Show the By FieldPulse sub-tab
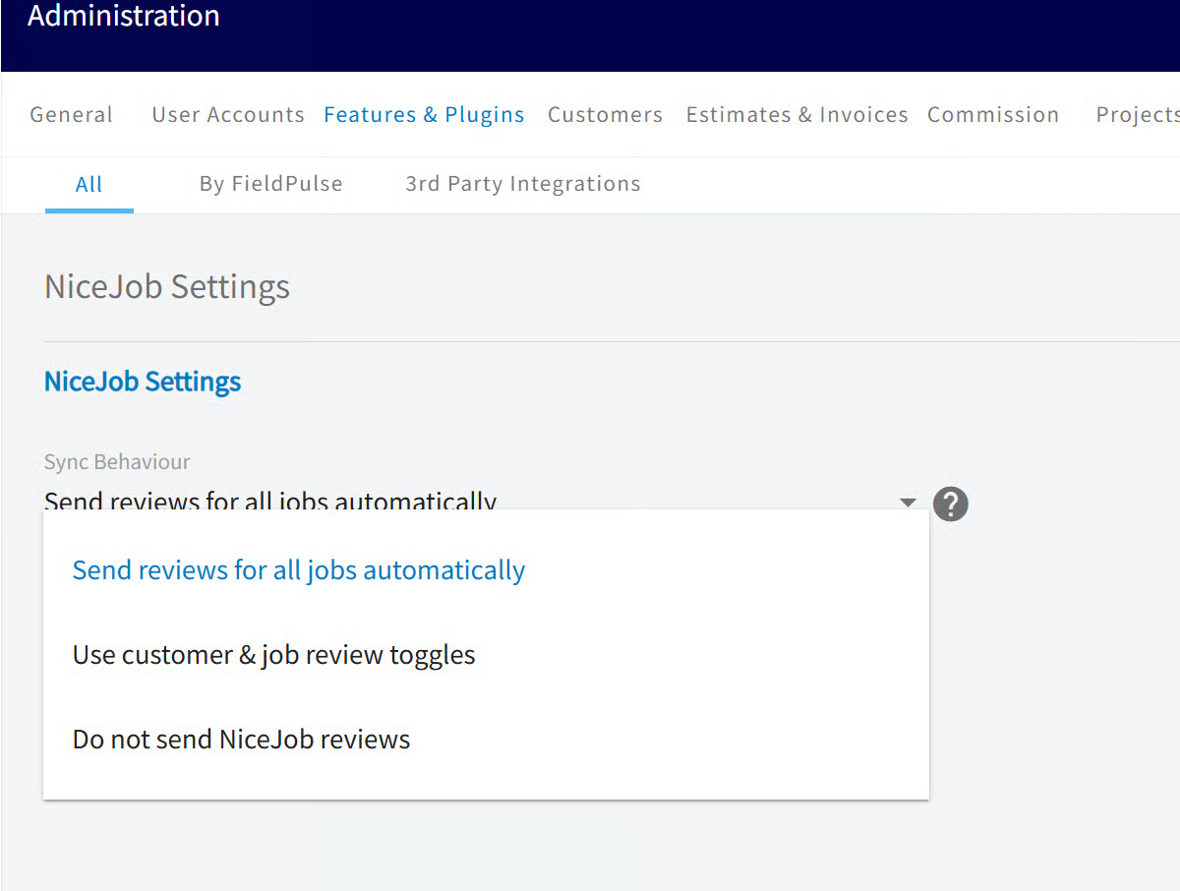This screenshot has height=891, width=1180. (271, 184)
